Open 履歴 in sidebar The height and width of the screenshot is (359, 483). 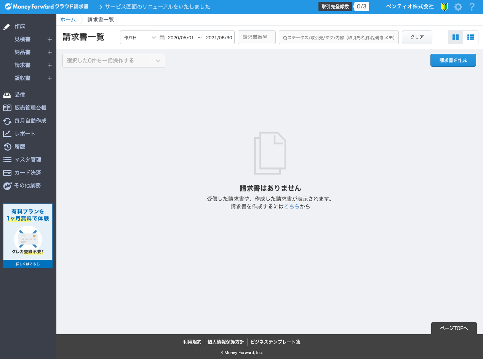20,147
